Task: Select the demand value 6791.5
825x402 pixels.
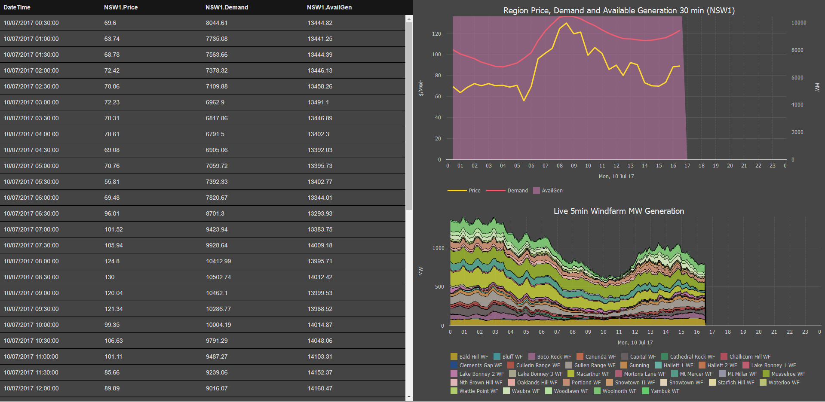Action: tap(215, 134)
